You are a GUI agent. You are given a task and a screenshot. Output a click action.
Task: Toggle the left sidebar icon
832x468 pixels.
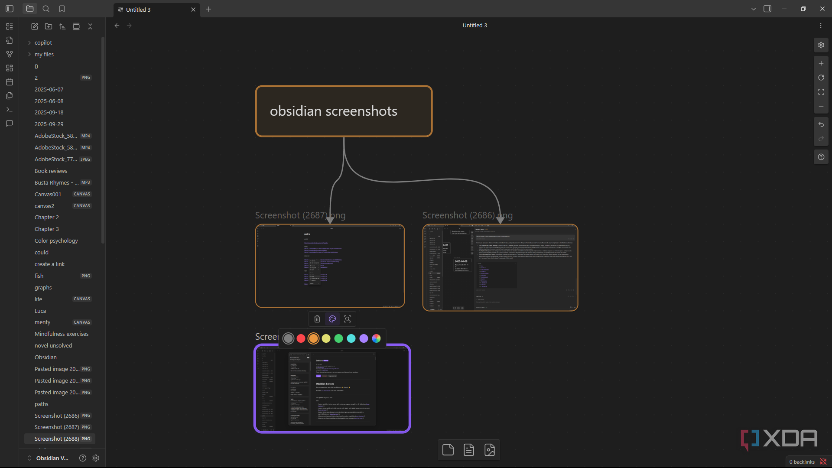pyautogui.click(x=10, y=9)
